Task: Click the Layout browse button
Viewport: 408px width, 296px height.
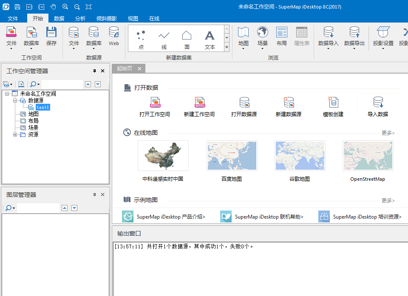Action: pos(281,37)
